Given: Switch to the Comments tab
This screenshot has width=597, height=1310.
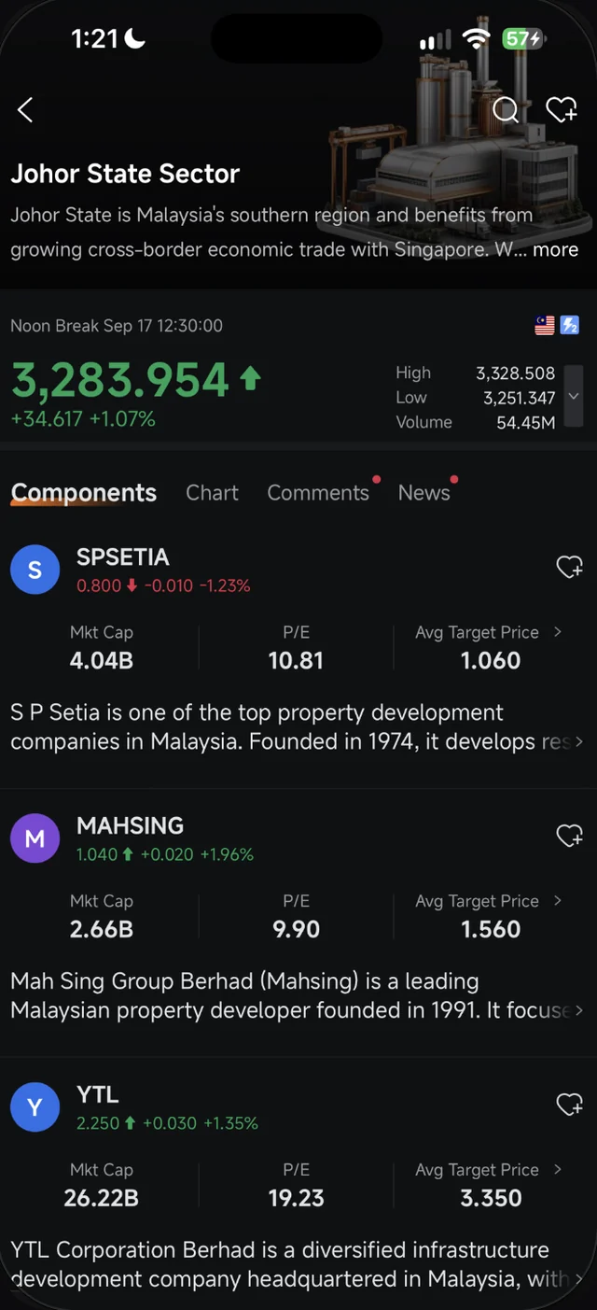Looking at the screenshot, I should pyautogui.click(x=318, y=493).
